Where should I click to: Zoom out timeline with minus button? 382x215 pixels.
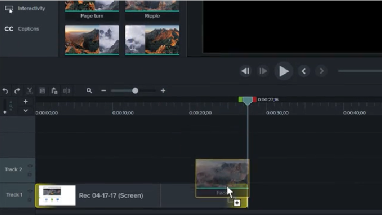104,91
